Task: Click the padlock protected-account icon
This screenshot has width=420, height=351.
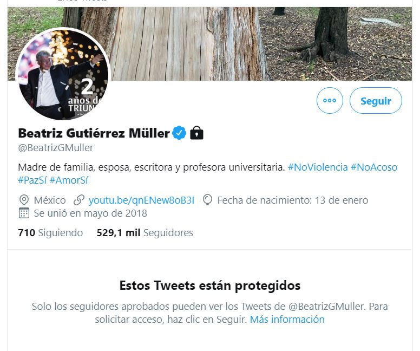Action: (196, 133)
